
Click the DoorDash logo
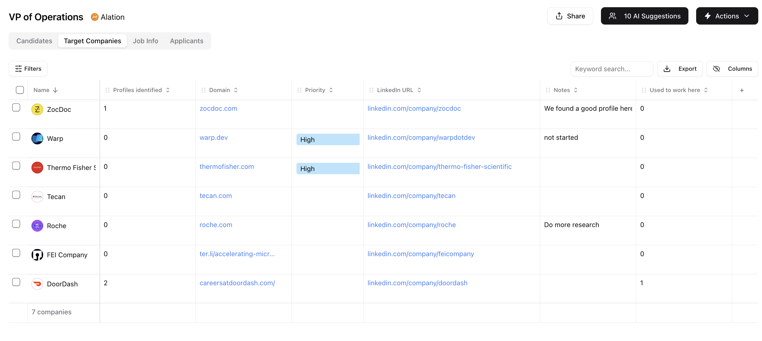click(x=37, y=284)
